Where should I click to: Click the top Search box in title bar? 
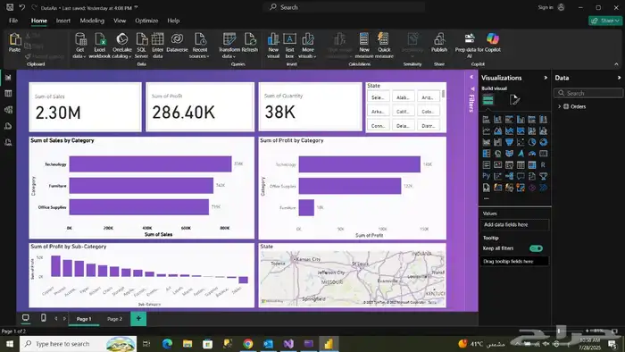click(x=344, y=7)
